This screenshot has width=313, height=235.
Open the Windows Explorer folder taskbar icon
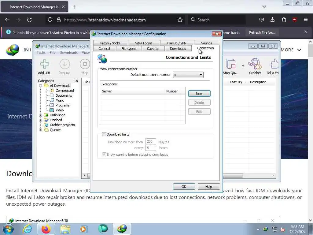tap(65, 229)
